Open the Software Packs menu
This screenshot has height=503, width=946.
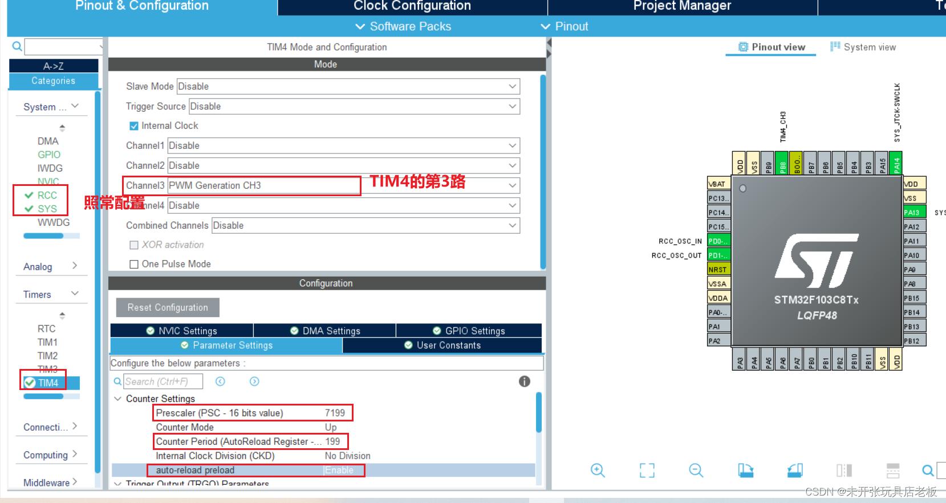point(403,26)
